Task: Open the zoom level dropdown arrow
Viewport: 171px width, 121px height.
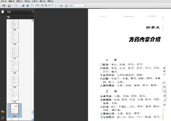Action: click(x=56, y=5)
